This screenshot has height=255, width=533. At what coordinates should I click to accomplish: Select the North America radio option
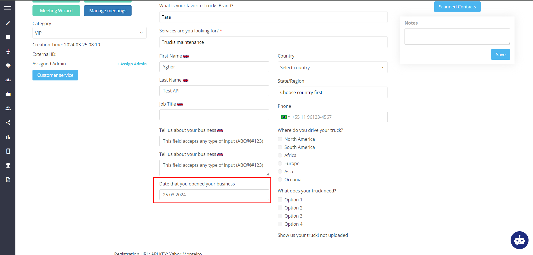click(x=280, y=139)
